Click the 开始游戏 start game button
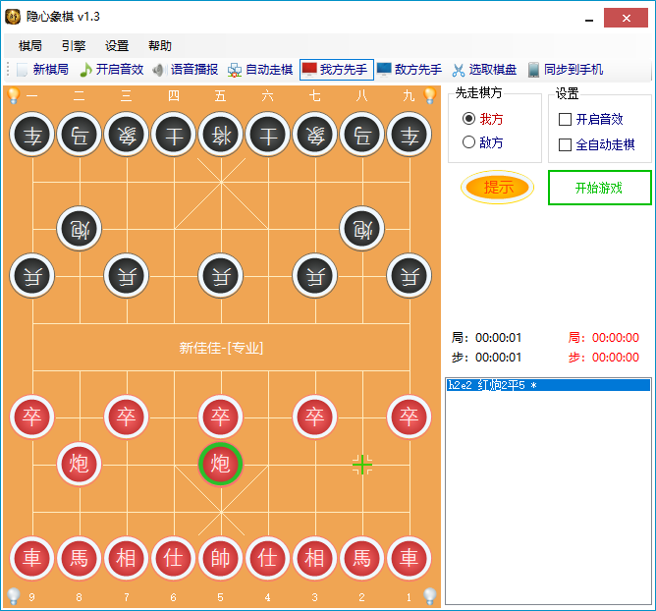This screenshot has width=656, height=611. pyautogui.click(x=599, y=188)
